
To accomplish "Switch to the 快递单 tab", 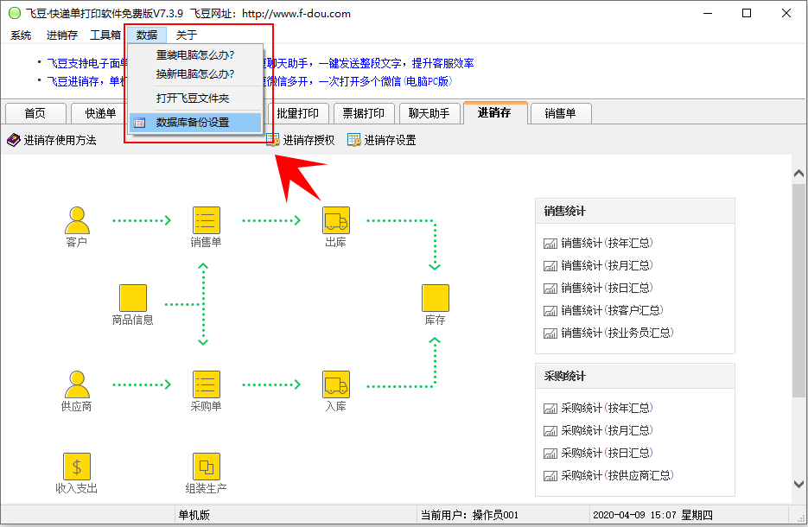I will [x=100, y=113].
